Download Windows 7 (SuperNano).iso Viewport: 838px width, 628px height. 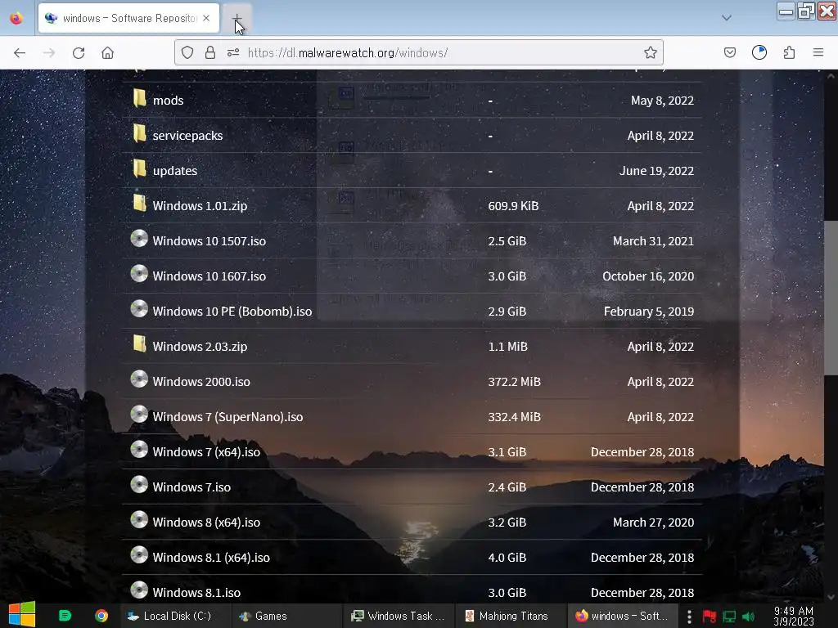pos(228,417)
